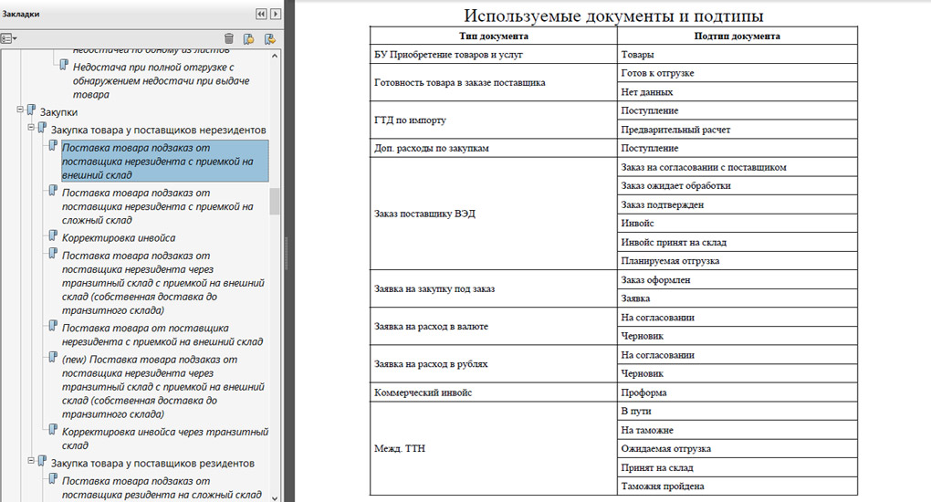Image resolution: width=931 pixels, height=502 pixels.
Task: Click cell Заявка на закупку под заказ
Action: [494, 288]
